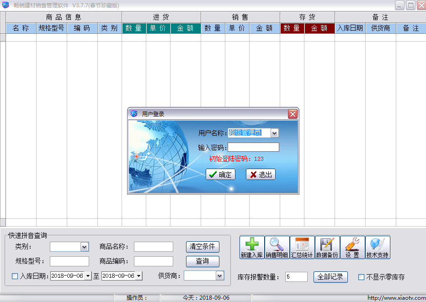Click 清空条件 to clear search conditions
The height and width of the screenshot is (302, 426).
pyautogui.click(x=202, y=246)
